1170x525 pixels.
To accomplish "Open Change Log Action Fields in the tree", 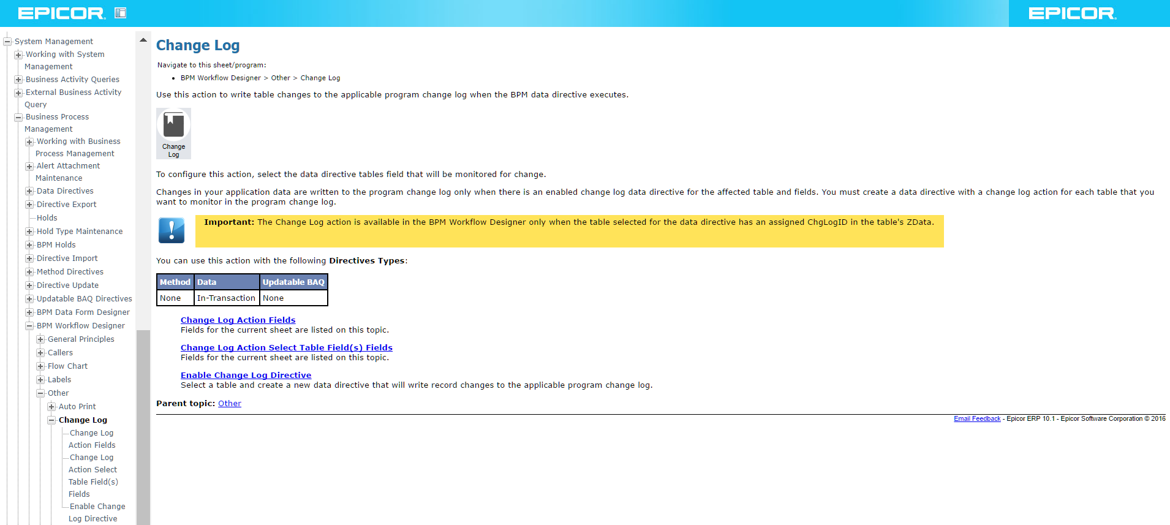I will tap(92, 439).
